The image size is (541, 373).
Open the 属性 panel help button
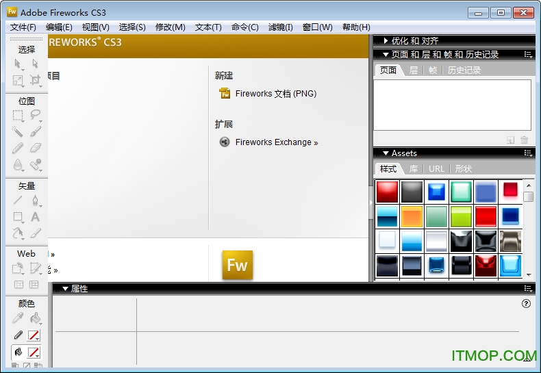tap(526, 303)
